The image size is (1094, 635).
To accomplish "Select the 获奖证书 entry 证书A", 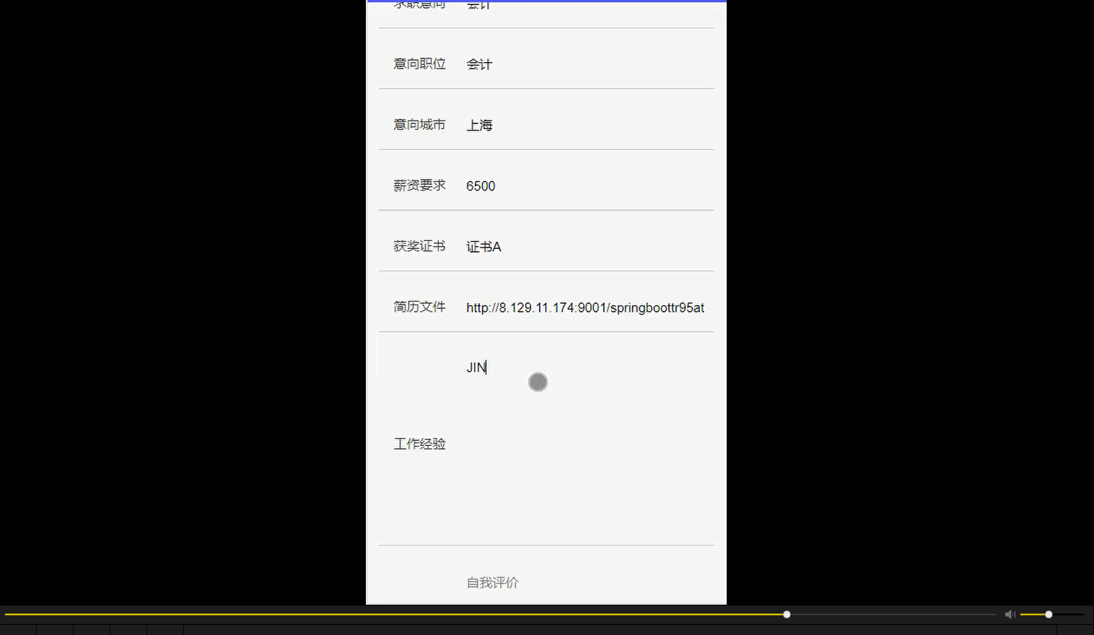I will pyautogui.click(x=483, y=246).
